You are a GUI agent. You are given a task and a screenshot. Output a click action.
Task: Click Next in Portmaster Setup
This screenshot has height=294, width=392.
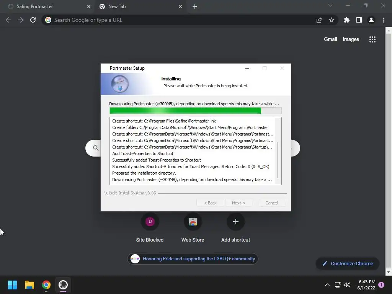(x=238, y=203)
